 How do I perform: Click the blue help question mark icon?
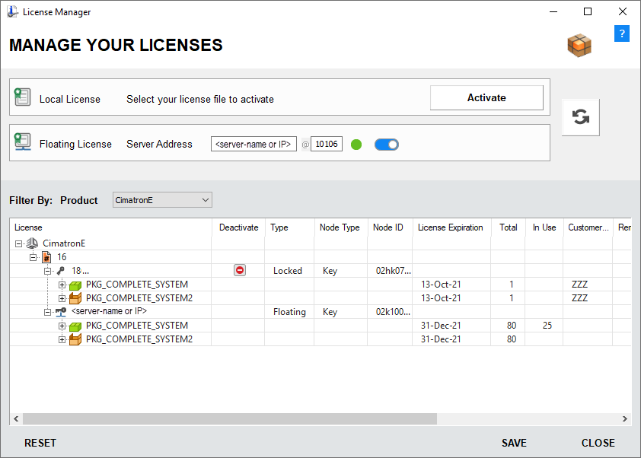pos(621,33)
